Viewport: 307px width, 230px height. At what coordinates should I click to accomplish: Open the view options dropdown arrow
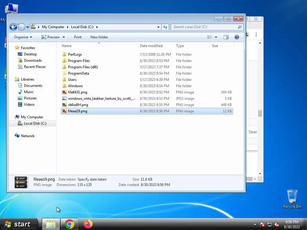[216, 37]
